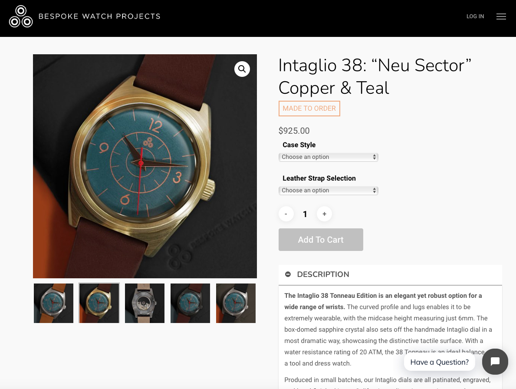The width and height of the screenshot is (516, 389).
Task: Click the Have a Question? bubble
Action: pyautogui.click(x=439, y=362)
